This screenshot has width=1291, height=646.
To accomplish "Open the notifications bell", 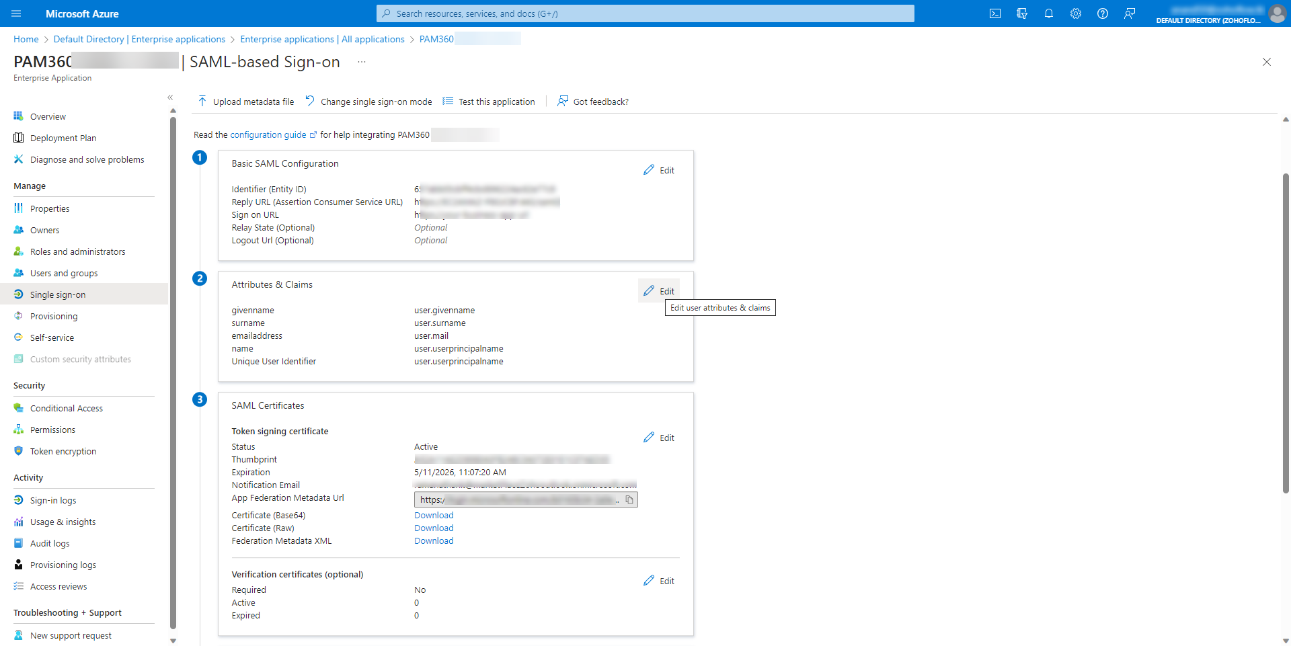I will point(1049,13).
